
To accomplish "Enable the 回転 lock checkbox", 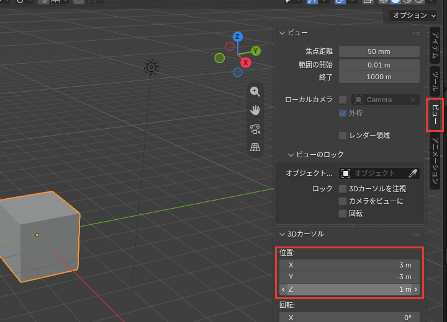I will [x=343, y=214].
